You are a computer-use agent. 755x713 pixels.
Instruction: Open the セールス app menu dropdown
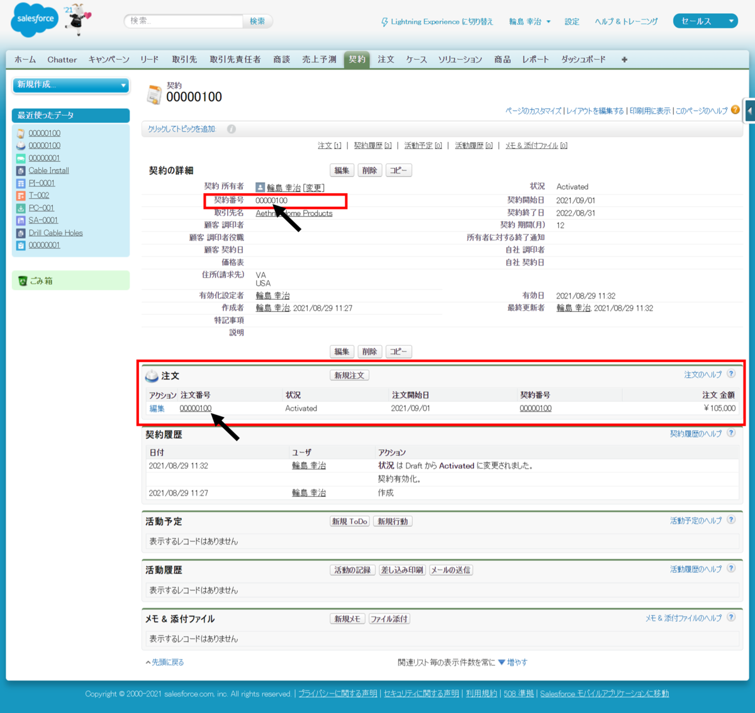[x=705, y=21]
